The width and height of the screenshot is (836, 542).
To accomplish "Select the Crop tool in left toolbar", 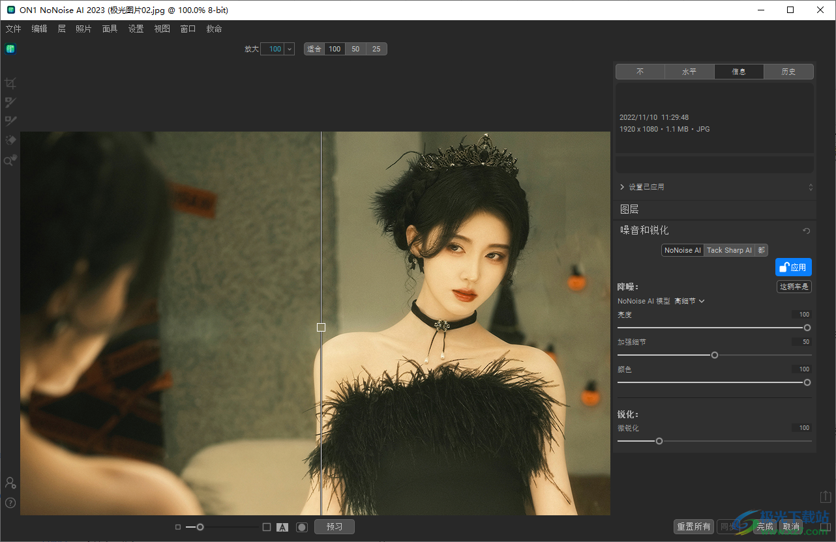I will (x=10, y=83).
